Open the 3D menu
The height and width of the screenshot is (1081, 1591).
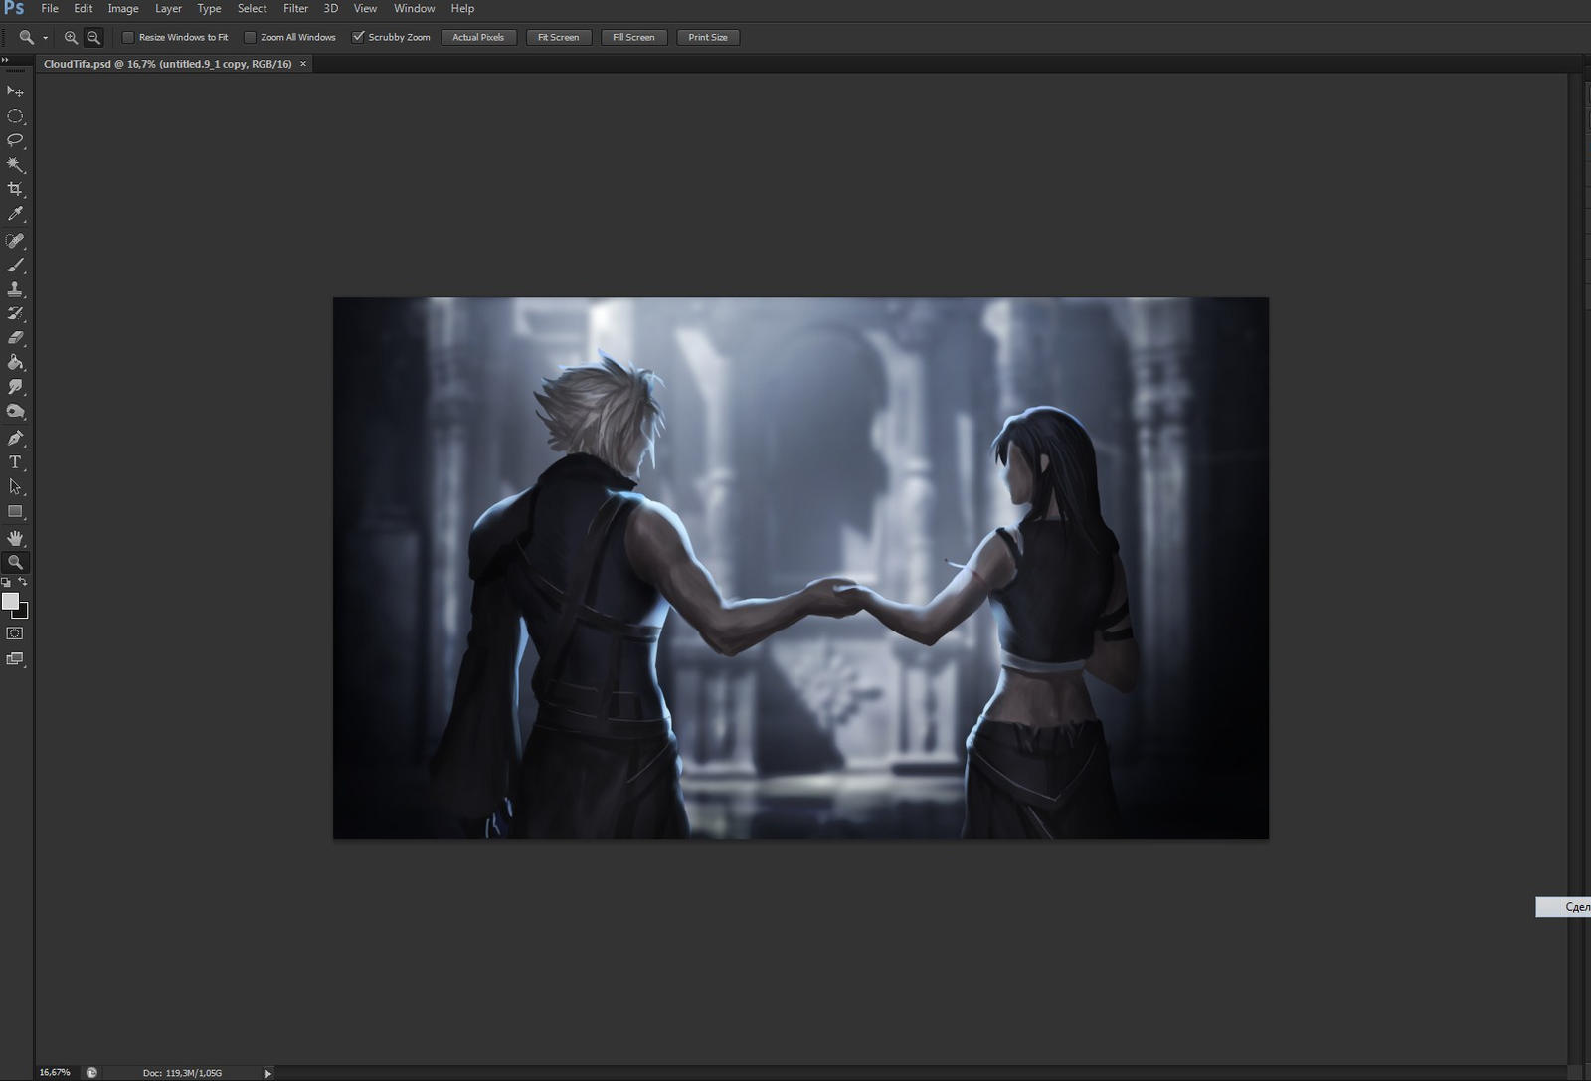[331, 8]
